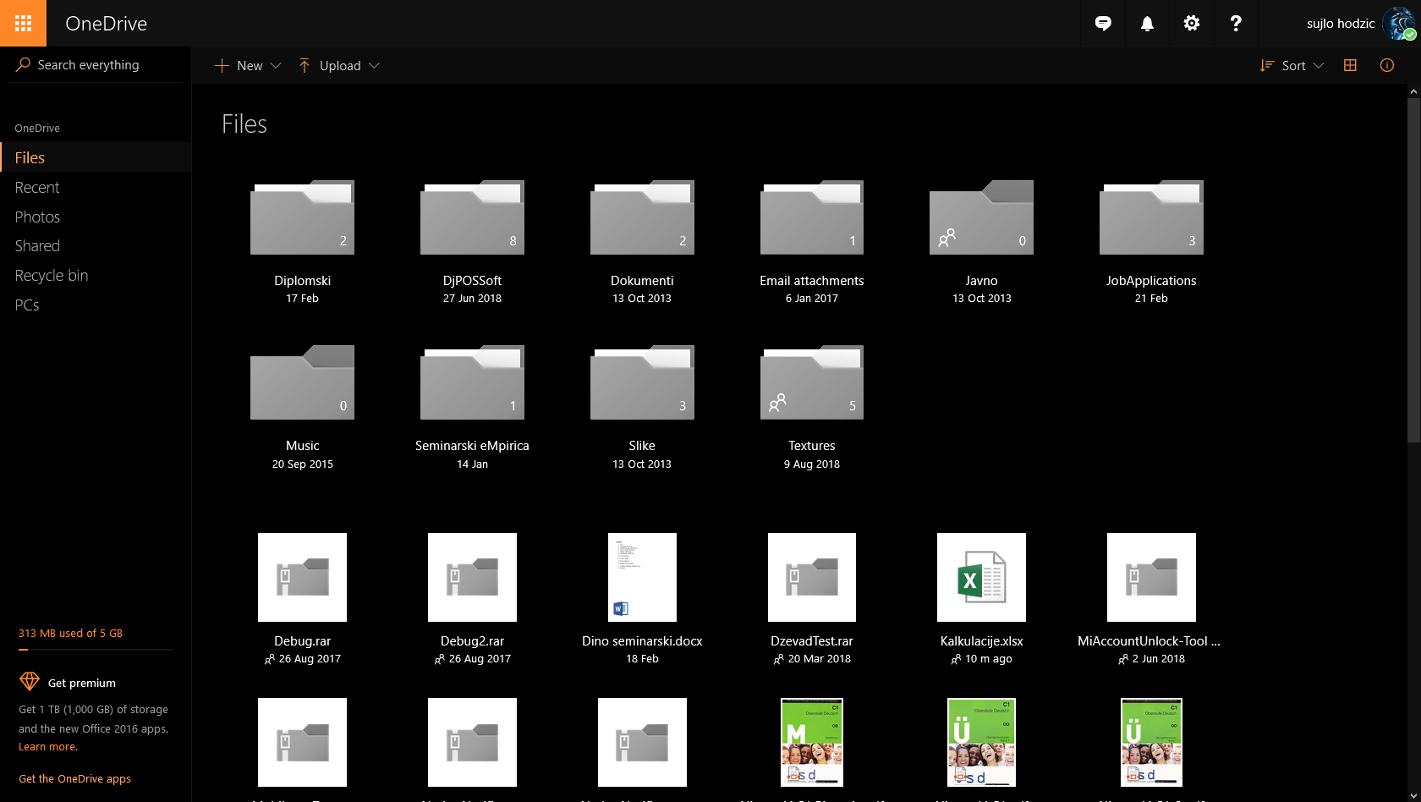Open Dino seminarski.docx thumbnail
Viewport: 1421px width, 802px height.
(x=642, y=577)
